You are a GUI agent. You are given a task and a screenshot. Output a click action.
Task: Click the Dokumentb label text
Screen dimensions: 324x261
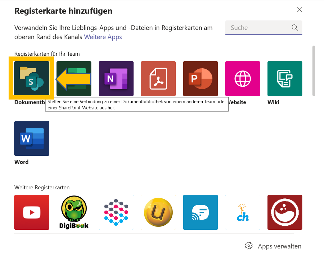point(29,102)
